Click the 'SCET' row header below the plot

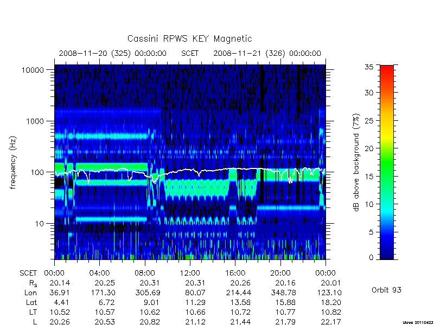click(x=28, y=274)
